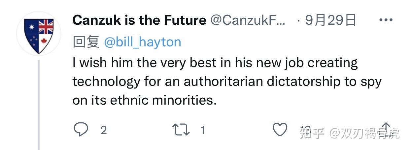Open the three-dot more options menu
The image size is (410, 150).
click(x=386, y=20)
